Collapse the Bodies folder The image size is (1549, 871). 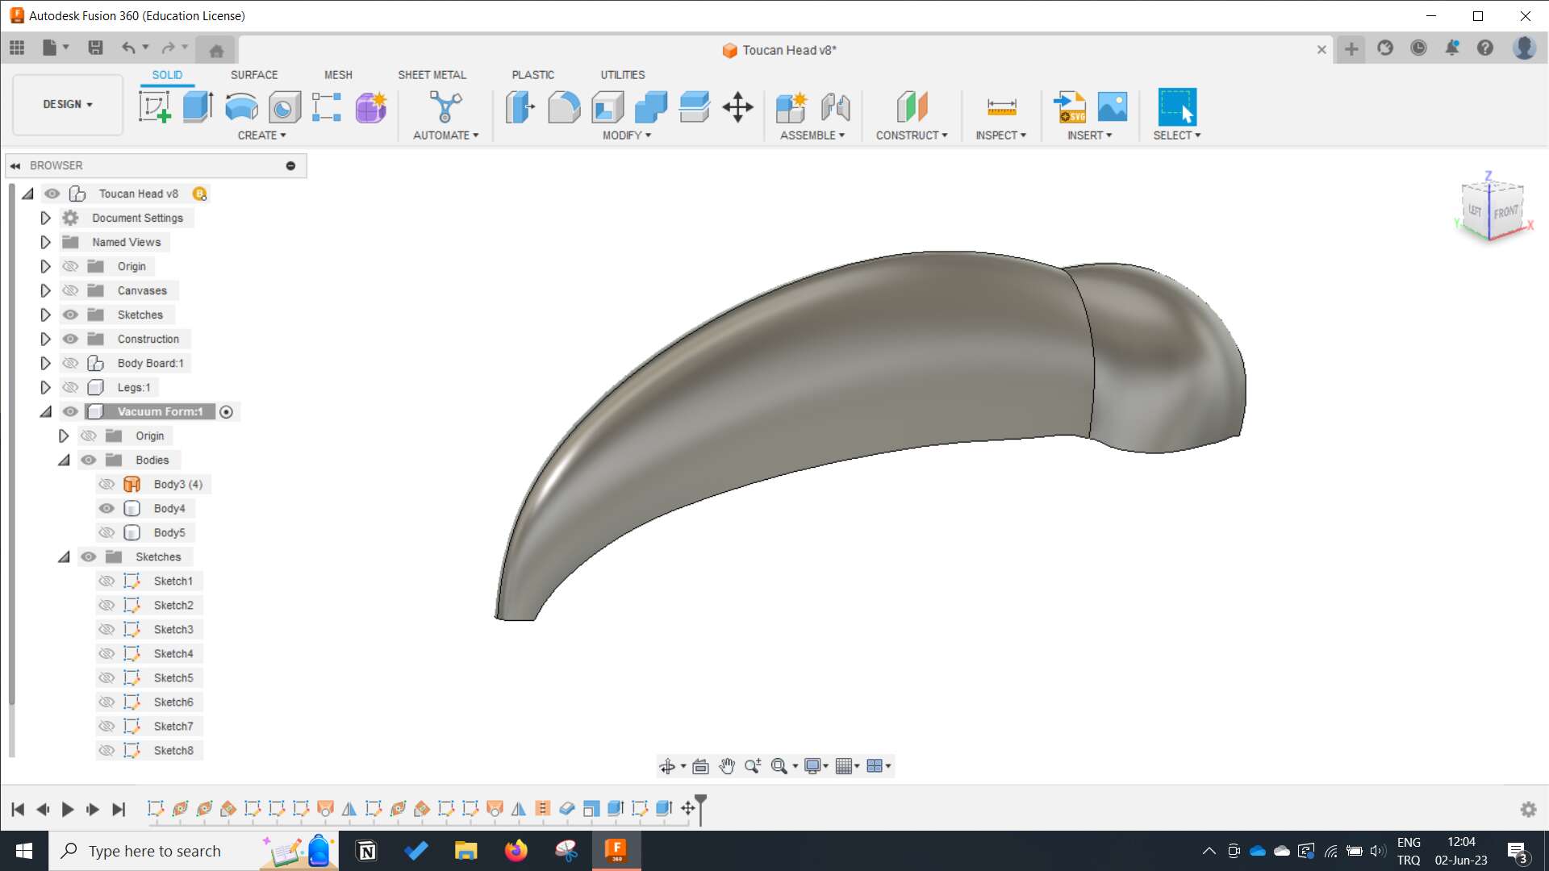64,460
